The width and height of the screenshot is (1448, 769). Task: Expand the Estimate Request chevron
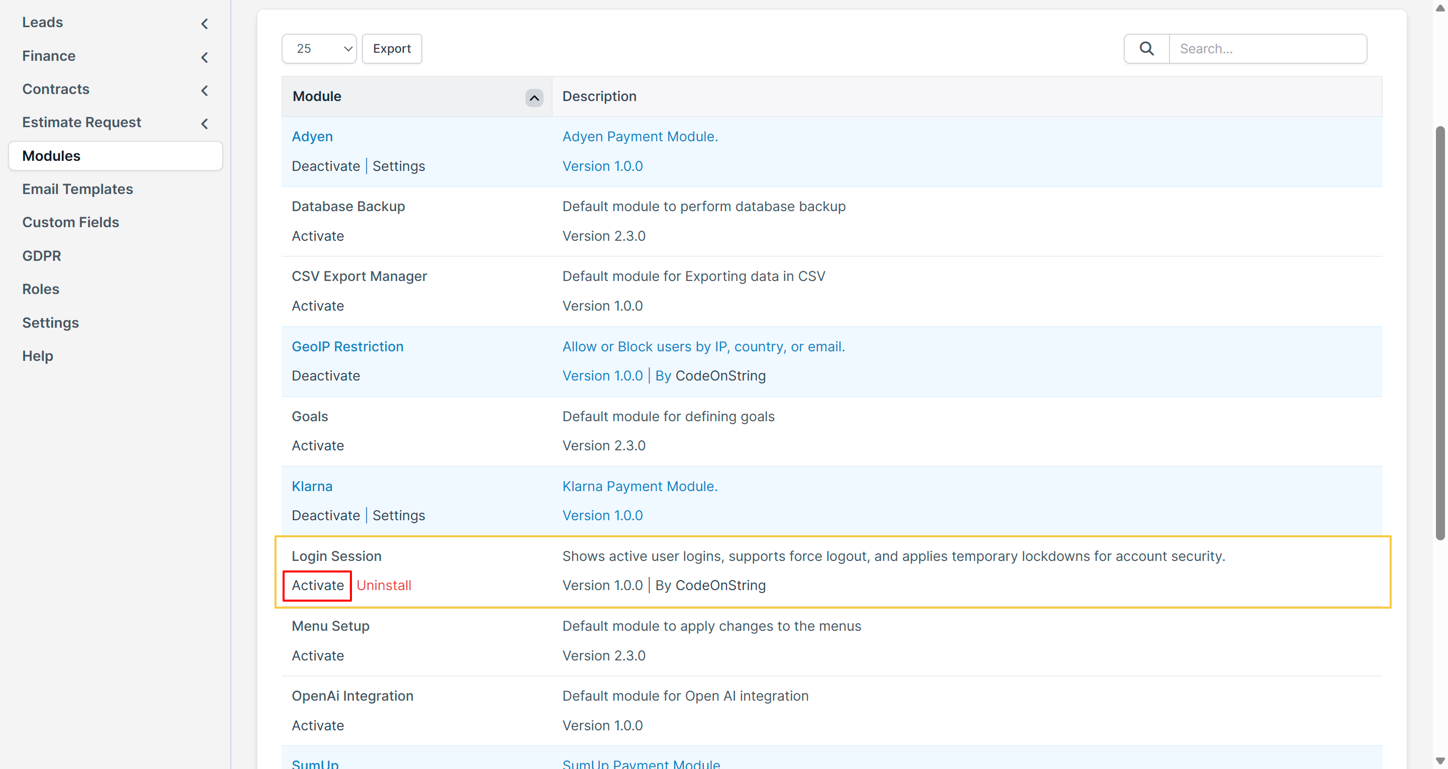205,124
